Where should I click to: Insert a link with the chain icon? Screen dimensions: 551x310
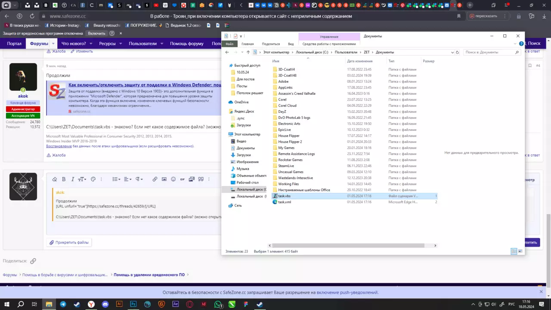click(x=155, y=179)
